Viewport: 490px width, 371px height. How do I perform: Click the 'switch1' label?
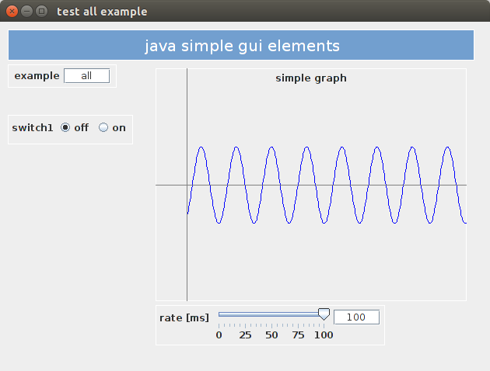pyautogui.click(x=33, y=128)
